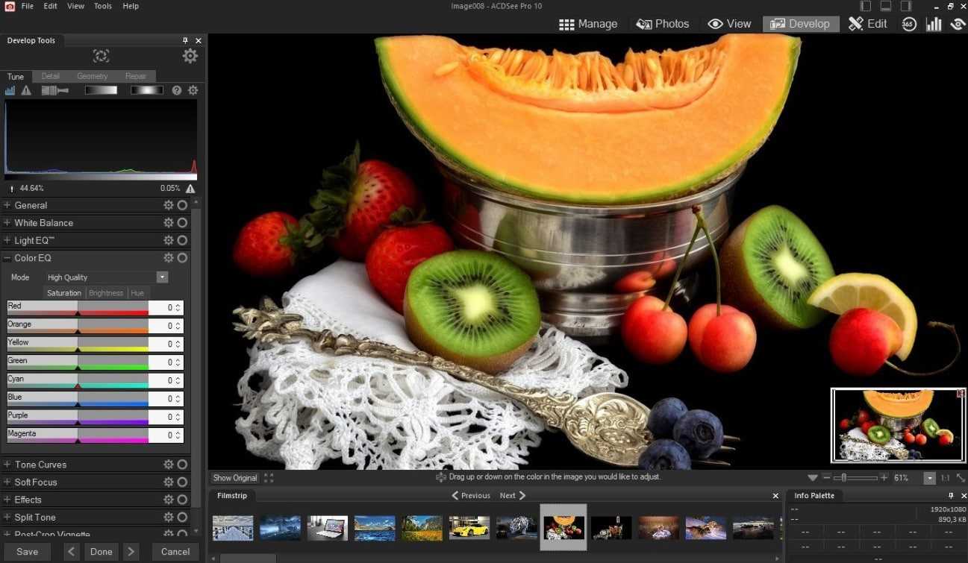Image resolution: width=968 pixels, height=563 pixels.
Task: Click the Show Original button
Action: pyautogui.click(x=234, y=478)
